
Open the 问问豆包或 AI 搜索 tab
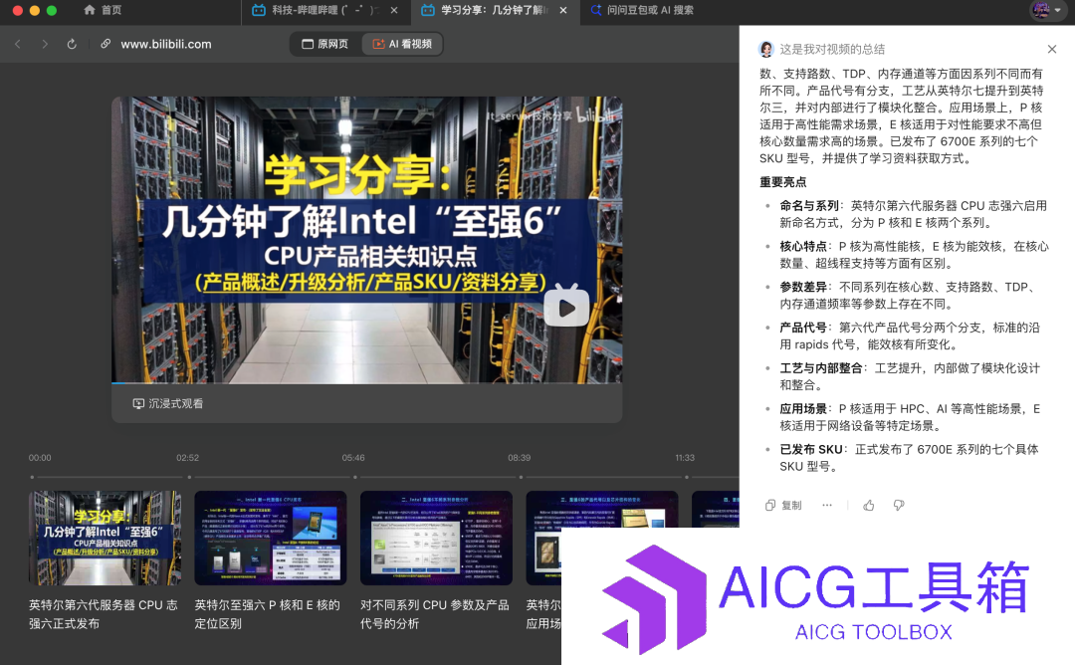coord(642,10)
